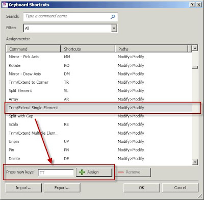Click the DM shortcut cell

[67, 74]
